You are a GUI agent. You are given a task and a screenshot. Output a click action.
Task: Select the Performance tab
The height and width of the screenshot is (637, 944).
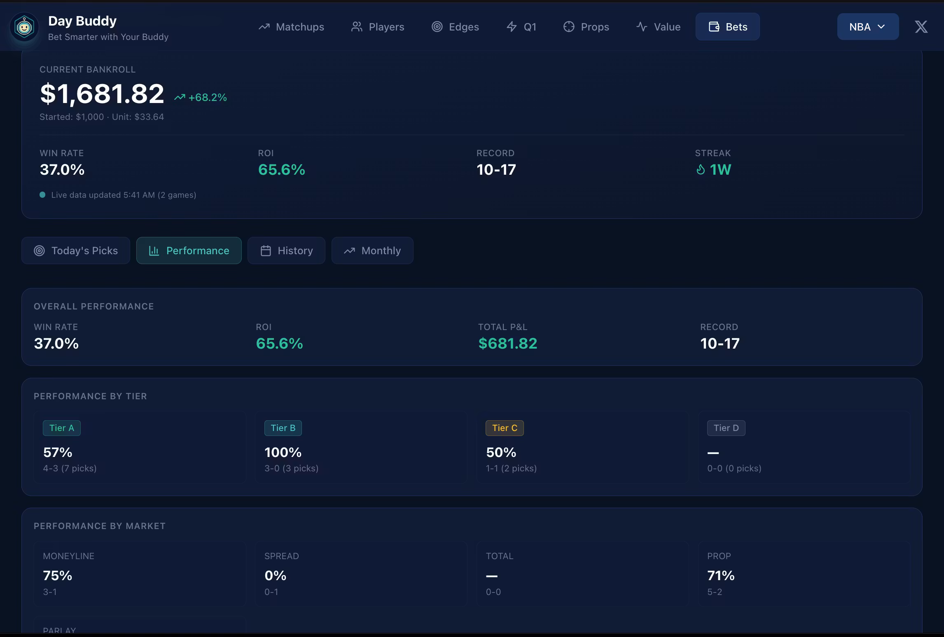[x=189, y=251]
